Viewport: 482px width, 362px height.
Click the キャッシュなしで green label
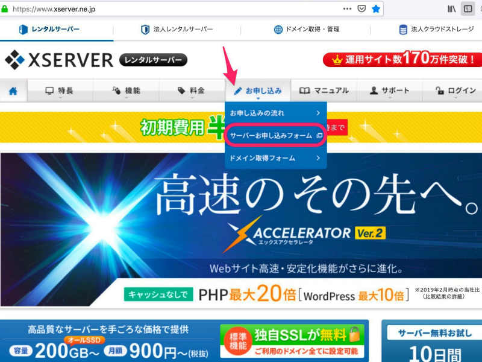[x=158, y=294]
